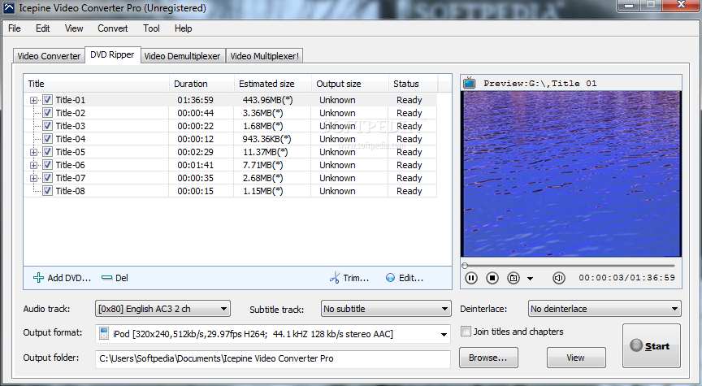Switch to the Video Demultiplexer tab

coord(182,56)
